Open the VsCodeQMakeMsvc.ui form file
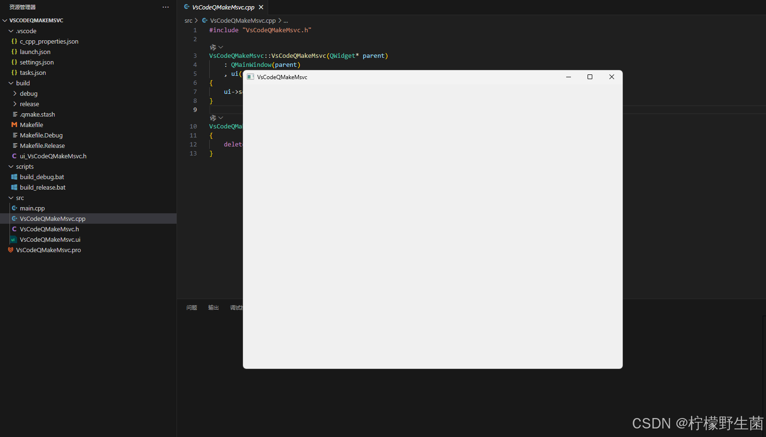Image resolution: width=766 pixels, height=437 pixels. (x=50, y=239)
